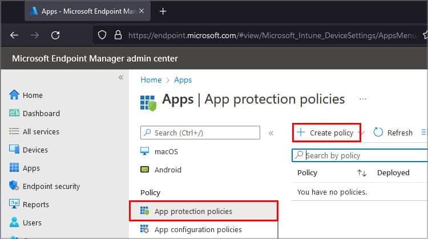The width and height of the screenshot is (428, 239).
Task: Select the Apps - Microsoft Endpoint tab
Action: coord(87,11)
